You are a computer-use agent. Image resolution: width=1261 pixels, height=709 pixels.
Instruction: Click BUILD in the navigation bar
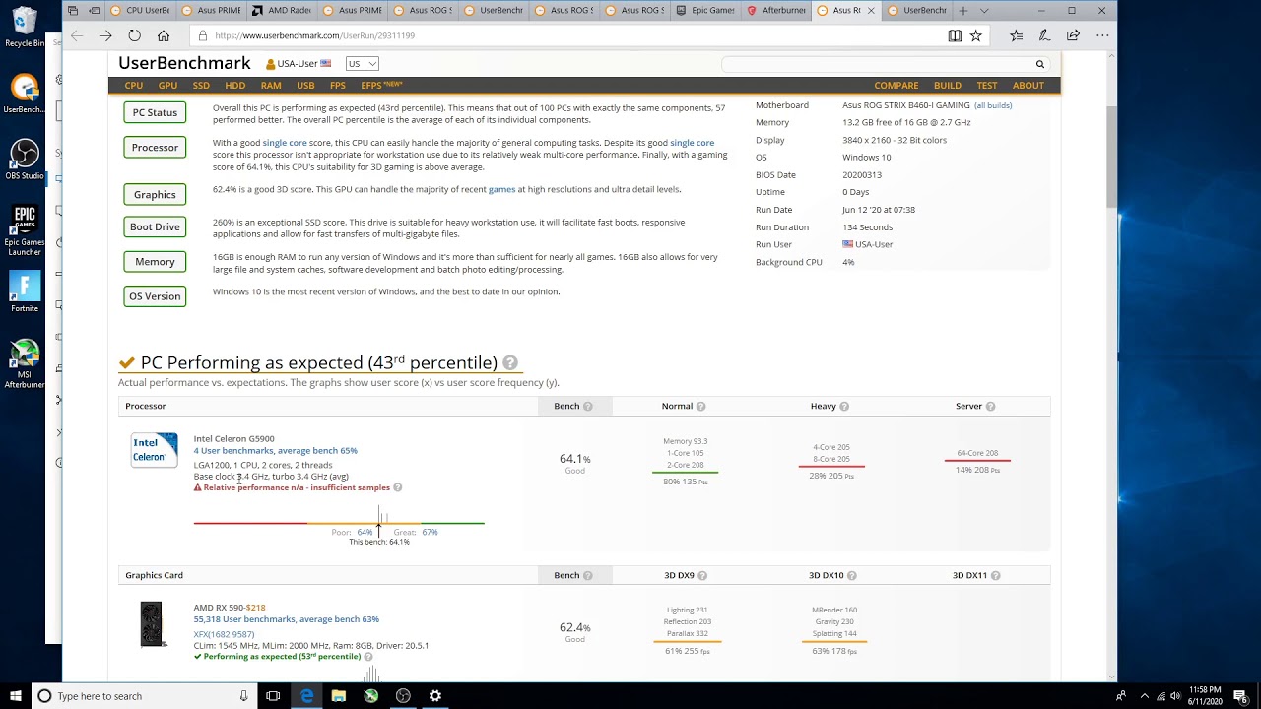(948, 86)
